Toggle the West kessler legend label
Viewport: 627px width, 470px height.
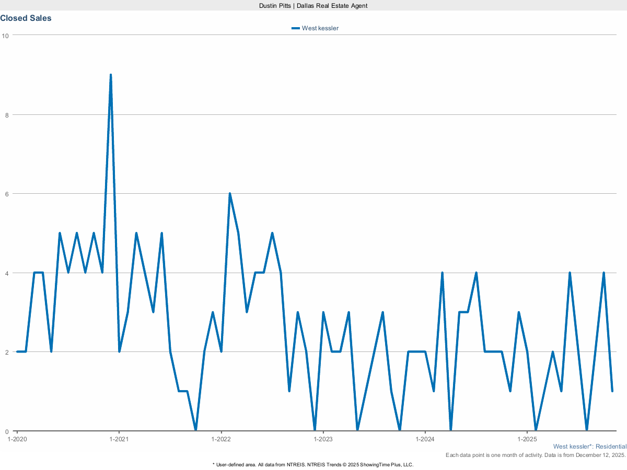pyautogui.click(x=320, y=28)
